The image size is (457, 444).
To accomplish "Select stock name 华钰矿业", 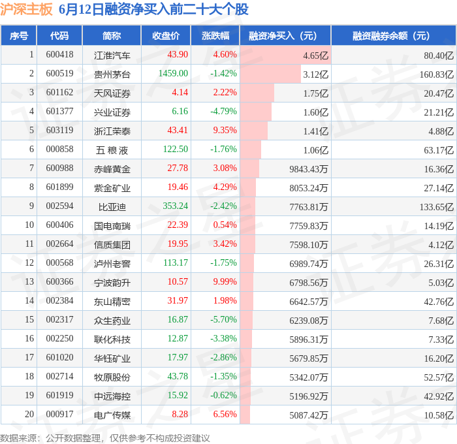I will (112, 358).
